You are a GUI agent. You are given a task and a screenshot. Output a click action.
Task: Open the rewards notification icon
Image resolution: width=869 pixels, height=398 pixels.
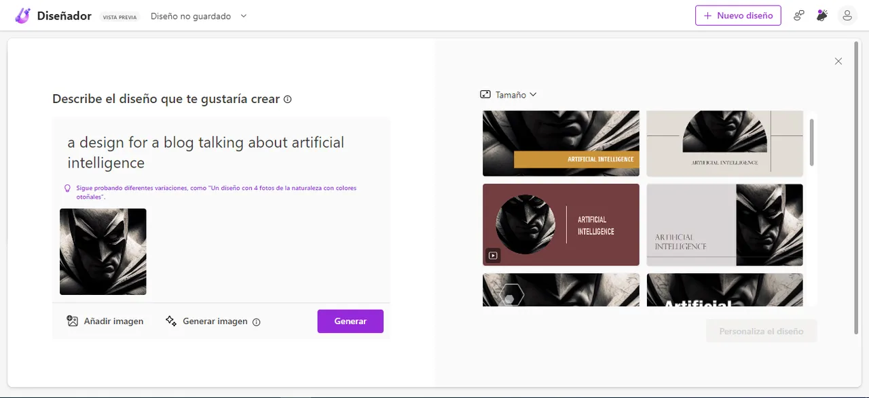pyautogui.click(x=822, y=16)
